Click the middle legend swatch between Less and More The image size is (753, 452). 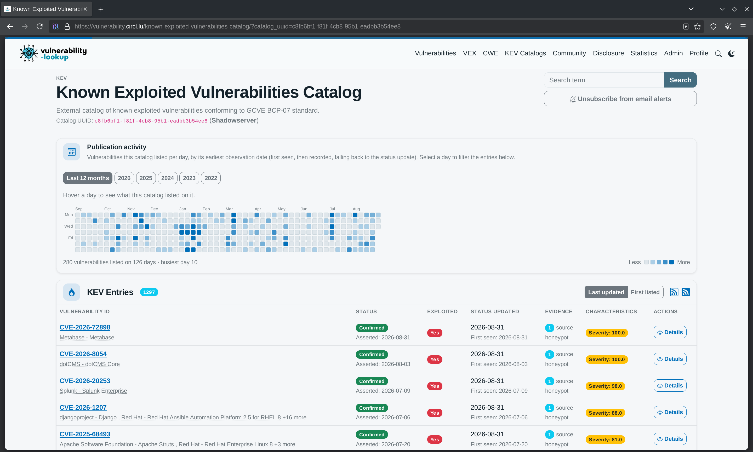[659, 262]
